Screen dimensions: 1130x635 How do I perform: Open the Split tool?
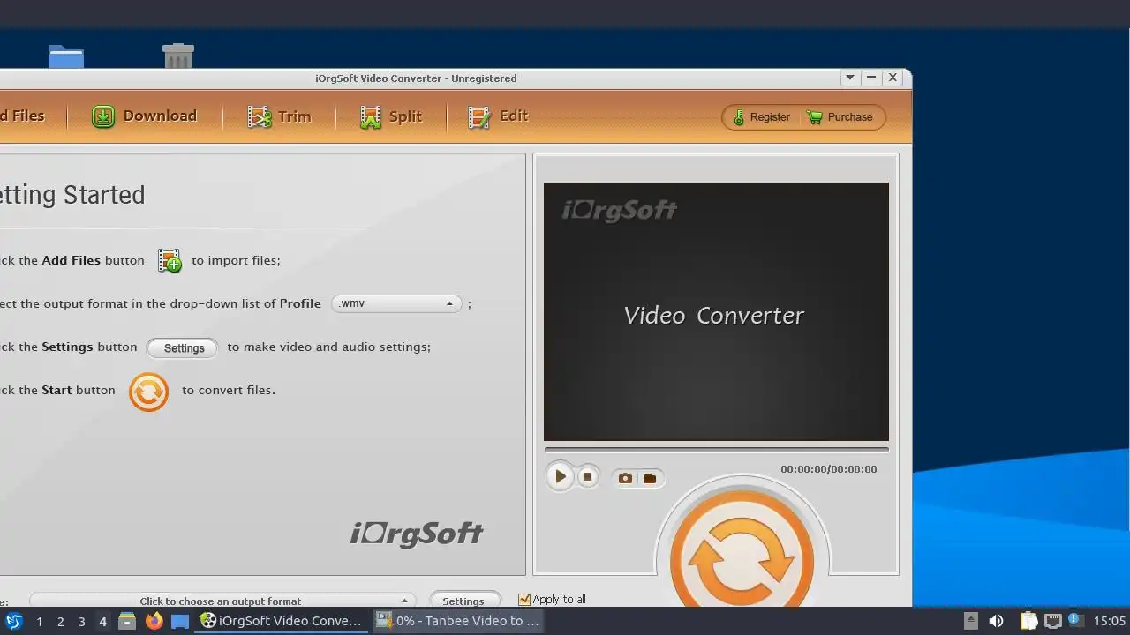pyautogui.click(x=391, y=116)
